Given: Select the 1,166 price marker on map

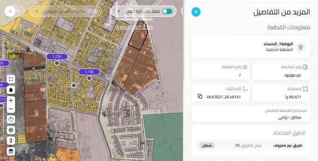Looking at the screenshot, I should pos(89,72).
